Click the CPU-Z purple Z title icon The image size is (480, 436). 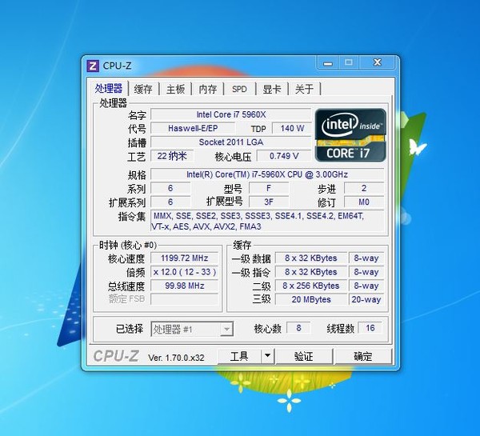pos(93,66)
